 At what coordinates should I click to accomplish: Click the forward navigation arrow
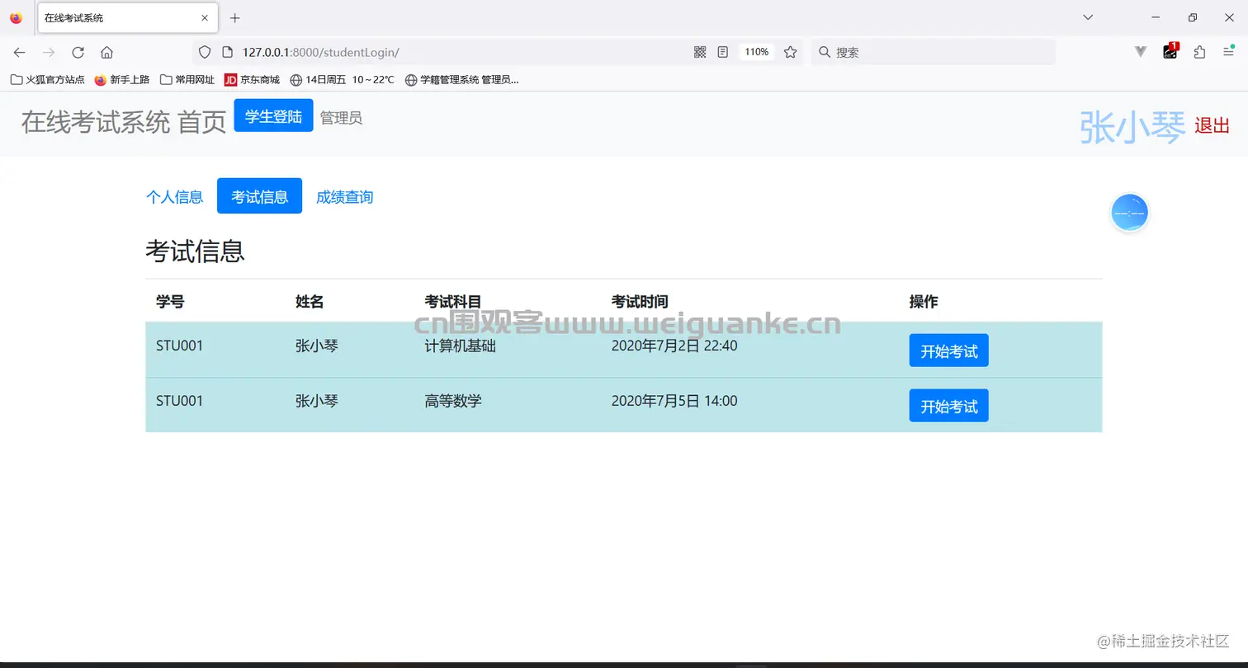[49, 52]
